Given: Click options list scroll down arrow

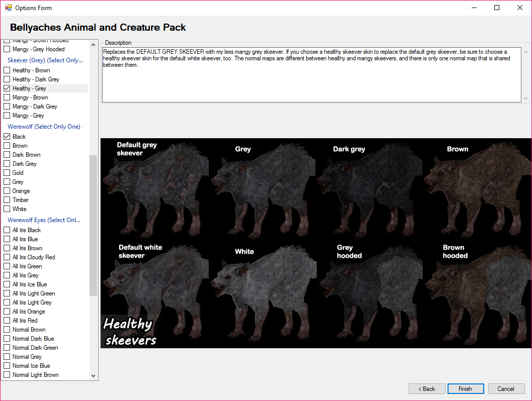Looking at the screenshot, I should tap(94, 375).
